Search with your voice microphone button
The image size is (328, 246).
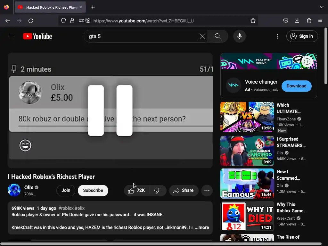coord(240,36)
